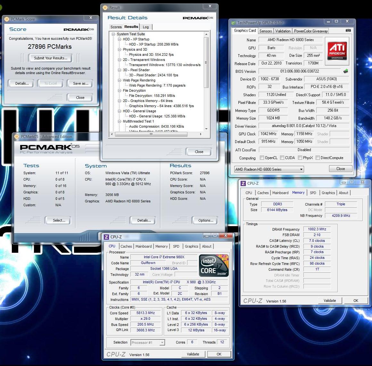Open the Validation tab in GPU-Z
Image resolution: width=372 pixels, height=366 pixels.
[283, 31]
